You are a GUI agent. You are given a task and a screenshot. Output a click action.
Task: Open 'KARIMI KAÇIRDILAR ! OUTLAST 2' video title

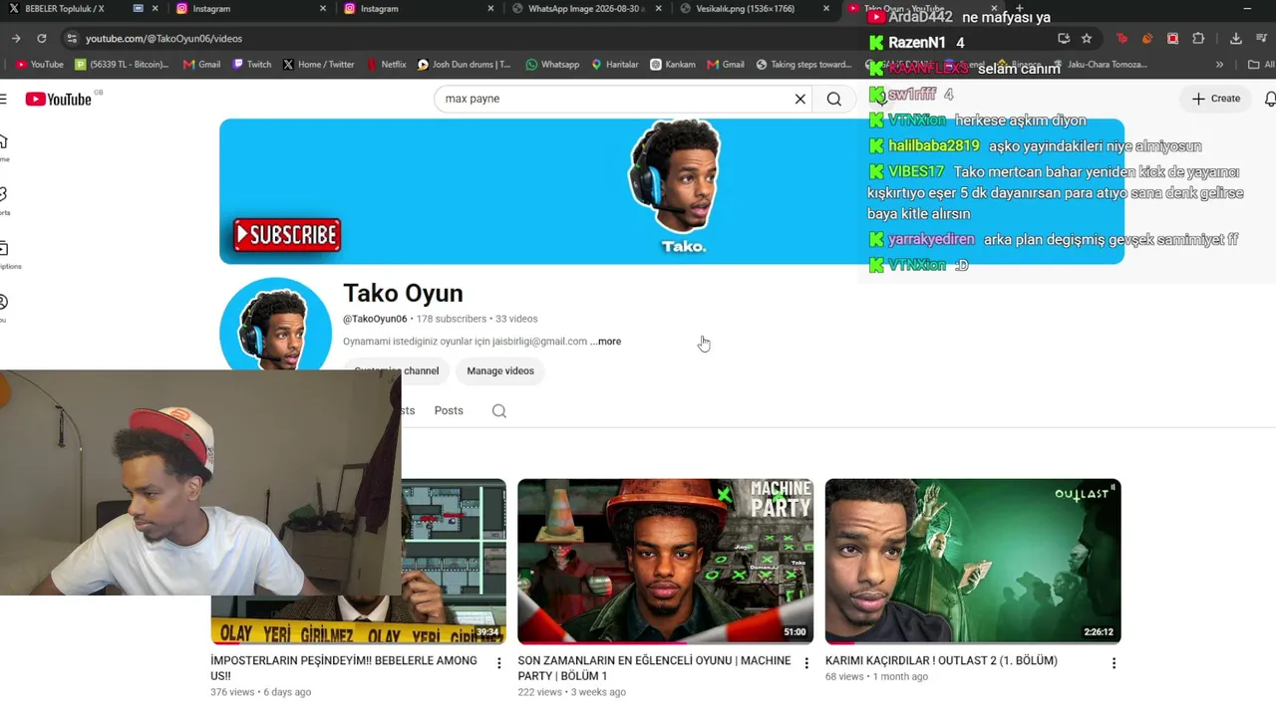click(x=941, y=661)
